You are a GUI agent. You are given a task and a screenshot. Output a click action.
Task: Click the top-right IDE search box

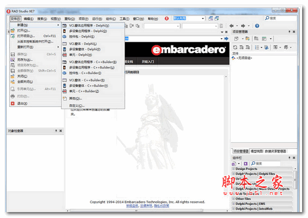280,18
